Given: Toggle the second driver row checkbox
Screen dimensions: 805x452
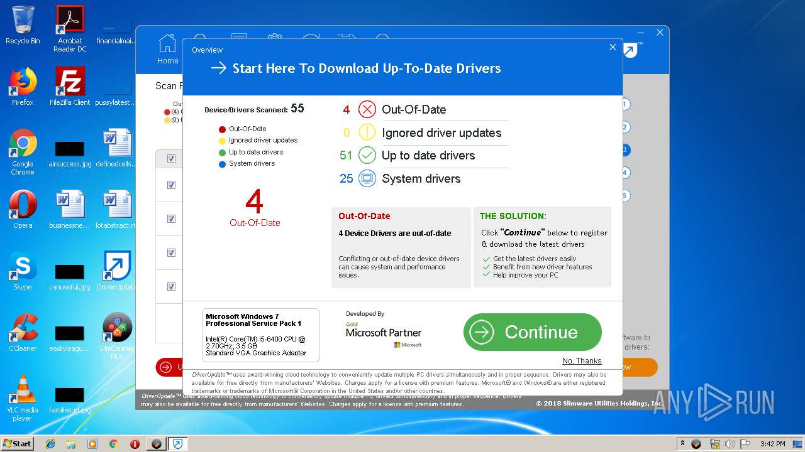Looking at the screenshot, I should 171,218.
